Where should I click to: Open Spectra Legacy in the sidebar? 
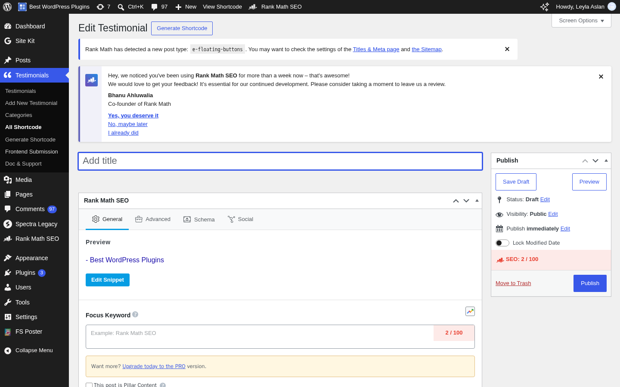point(34,224)
